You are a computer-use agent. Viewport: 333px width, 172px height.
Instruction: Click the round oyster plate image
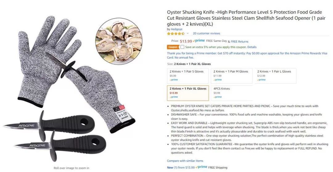119,41
